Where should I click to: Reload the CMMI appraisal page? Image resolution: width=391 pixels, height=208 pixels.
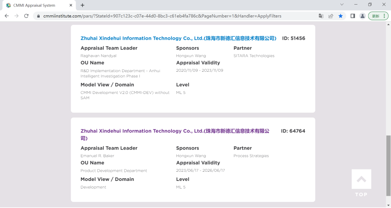[26, 16]
